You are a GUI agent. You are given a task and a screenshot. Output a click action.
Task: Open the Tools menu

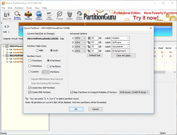click(29, 8)
